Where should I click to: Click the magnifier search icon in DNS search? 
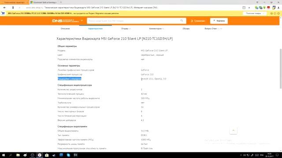point(182,21)
